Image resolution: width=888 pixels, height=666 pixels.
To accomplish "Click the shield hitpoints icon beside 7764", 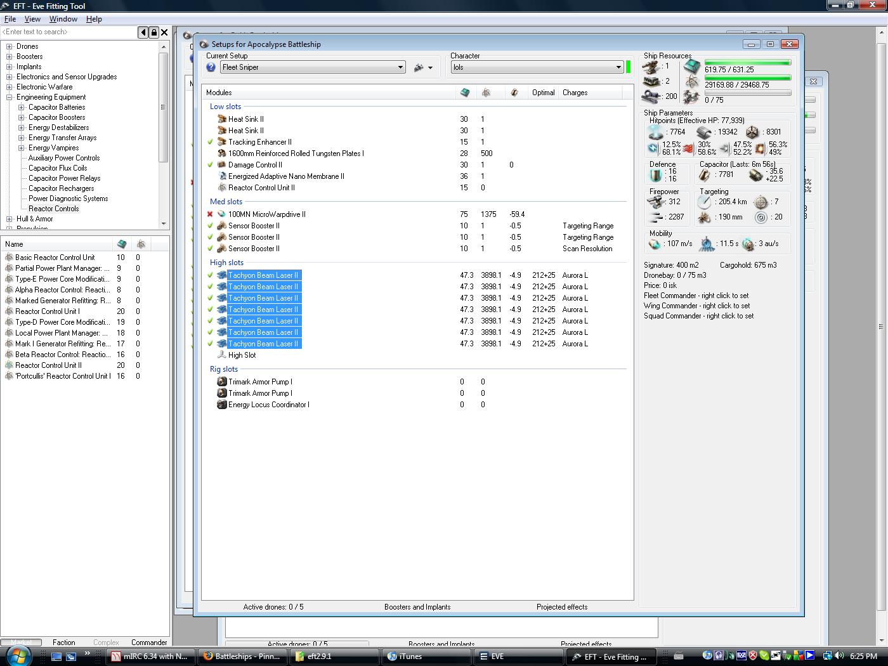I will 656,132.
